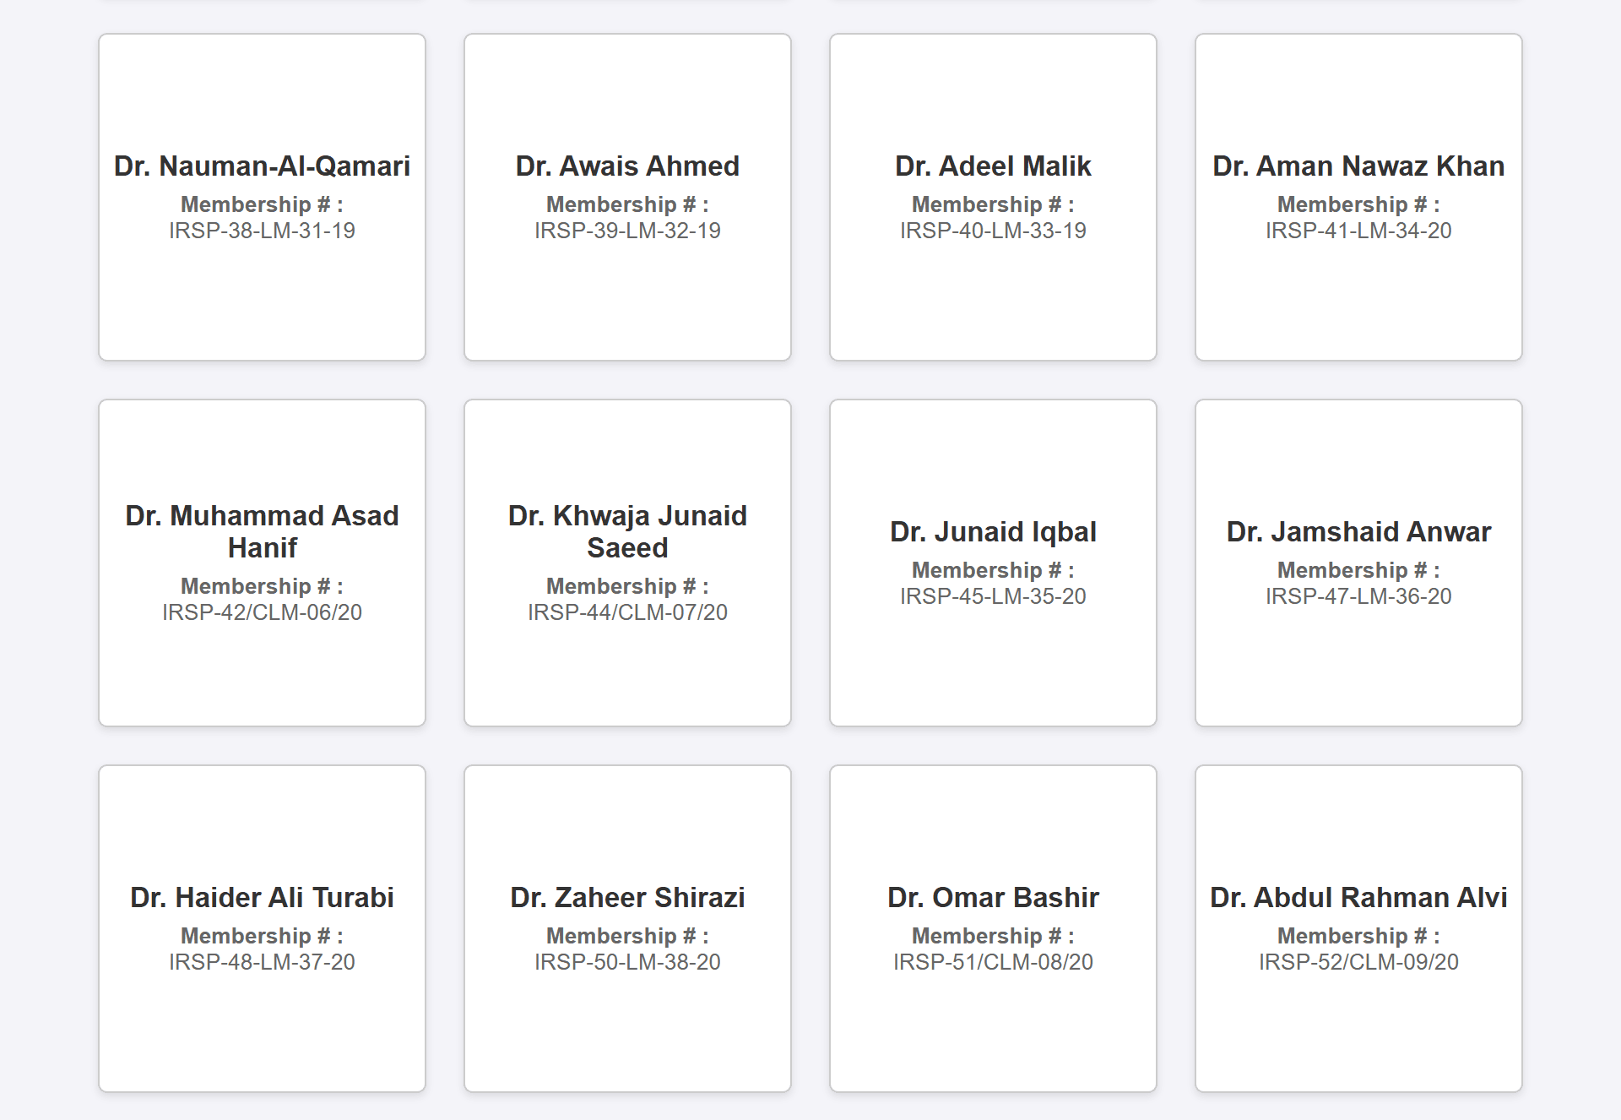
Task: Click membership number IRSP-42/CLM-06/20
Action: coord(262,612)
